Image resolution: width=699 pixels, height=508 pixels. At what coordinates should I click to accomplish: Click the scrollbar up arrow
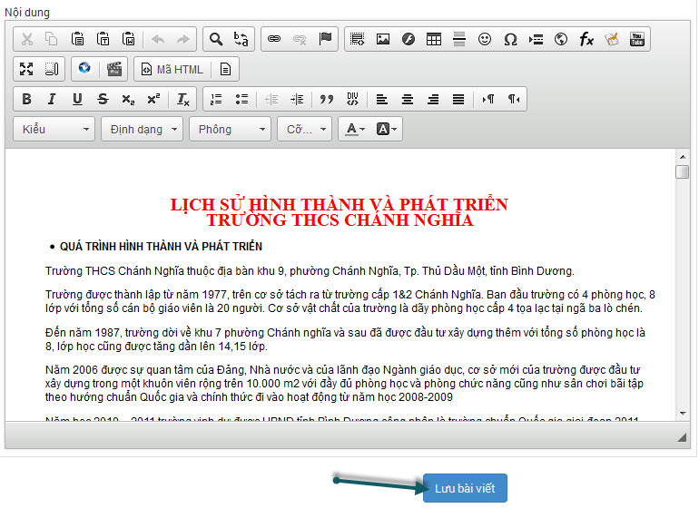pyautogui.click(x=683, y=157)
